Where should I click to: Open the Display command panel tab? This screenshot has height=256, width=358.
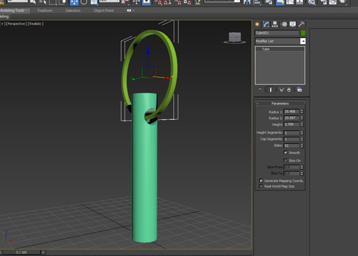click(x=293, y=24)
